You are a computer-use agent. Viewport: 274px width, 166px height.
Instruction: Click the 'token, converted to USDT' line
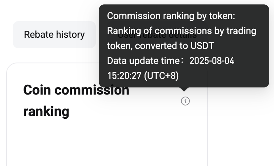pos(160,46)
